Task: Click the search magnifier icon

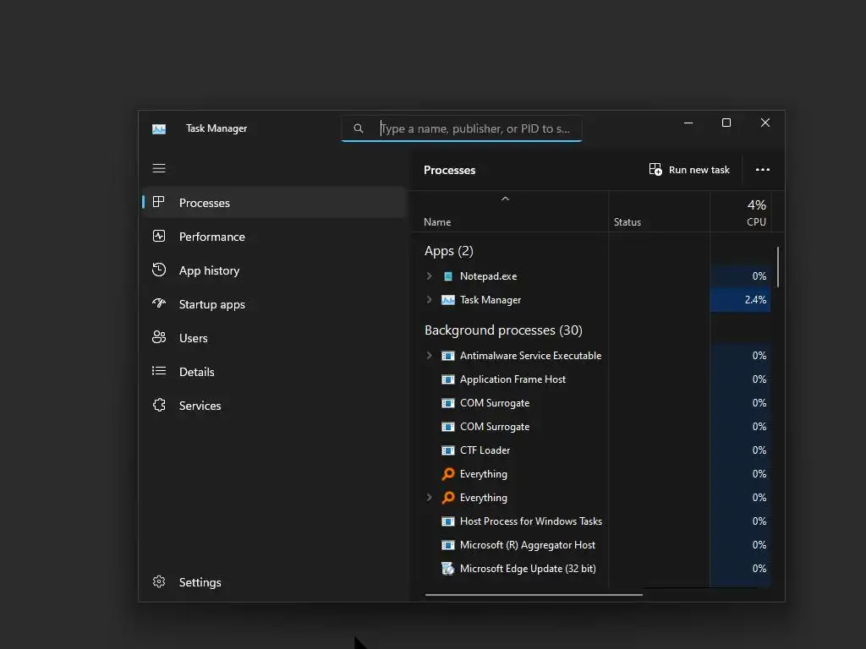Action: 359,128
